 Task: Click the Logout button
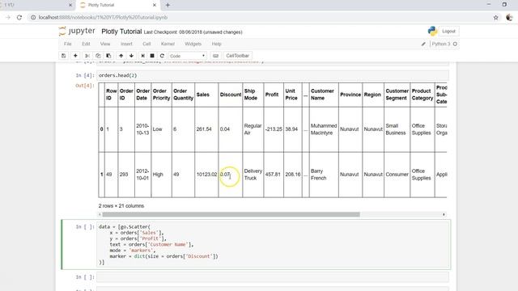[448, 31]
